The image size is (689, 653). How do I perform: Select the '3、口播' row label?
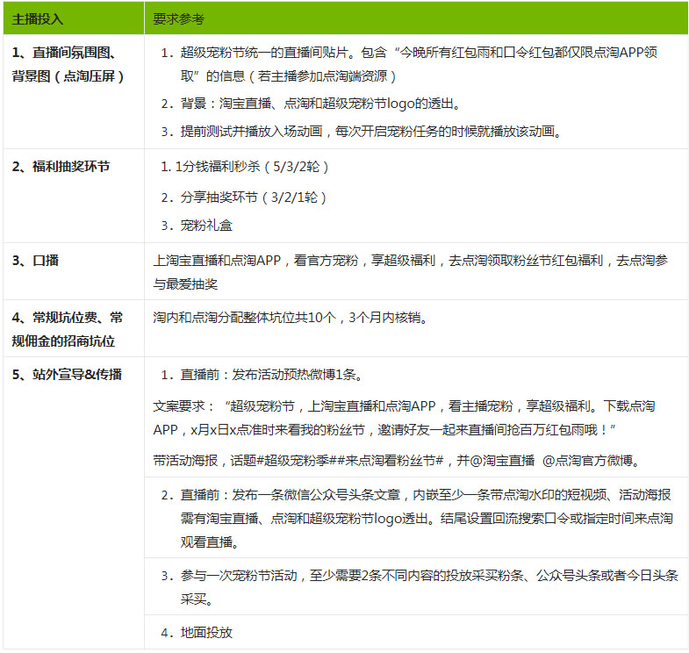coord(35,260)
